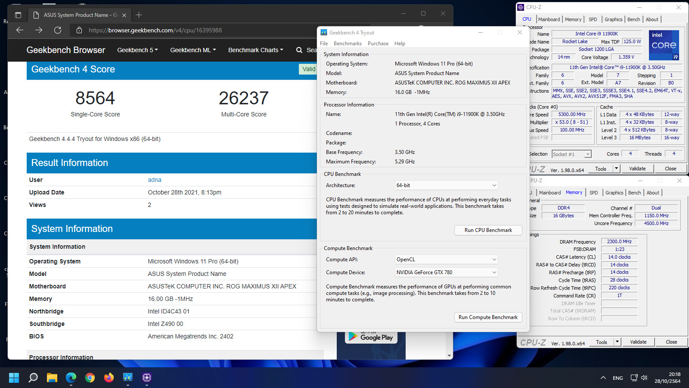This screenshot has height=388, width=689.
Task: Launch Firefox from taskbar
Action: click(x=109, y=378)
